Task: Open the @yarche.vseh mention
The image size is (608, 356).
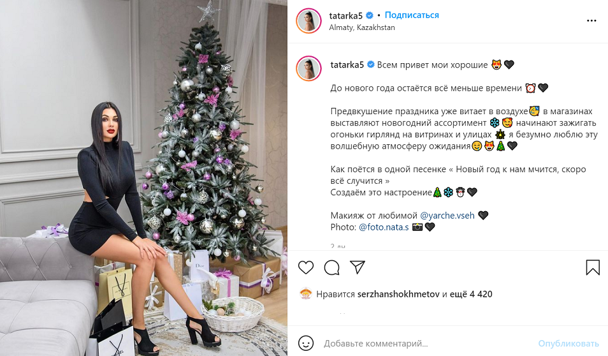Action: [447, 216]
